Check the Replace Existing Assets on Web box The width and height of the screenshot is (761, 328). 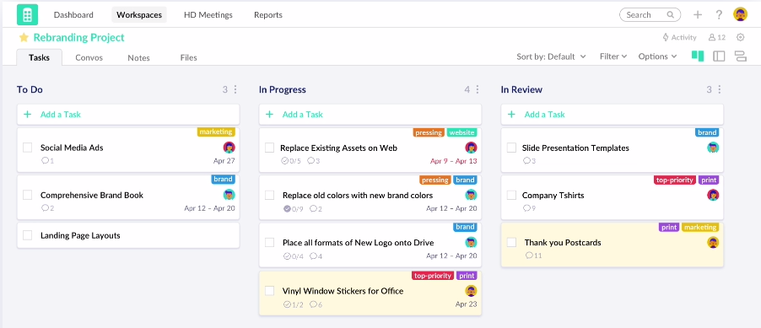coord(269,148)
